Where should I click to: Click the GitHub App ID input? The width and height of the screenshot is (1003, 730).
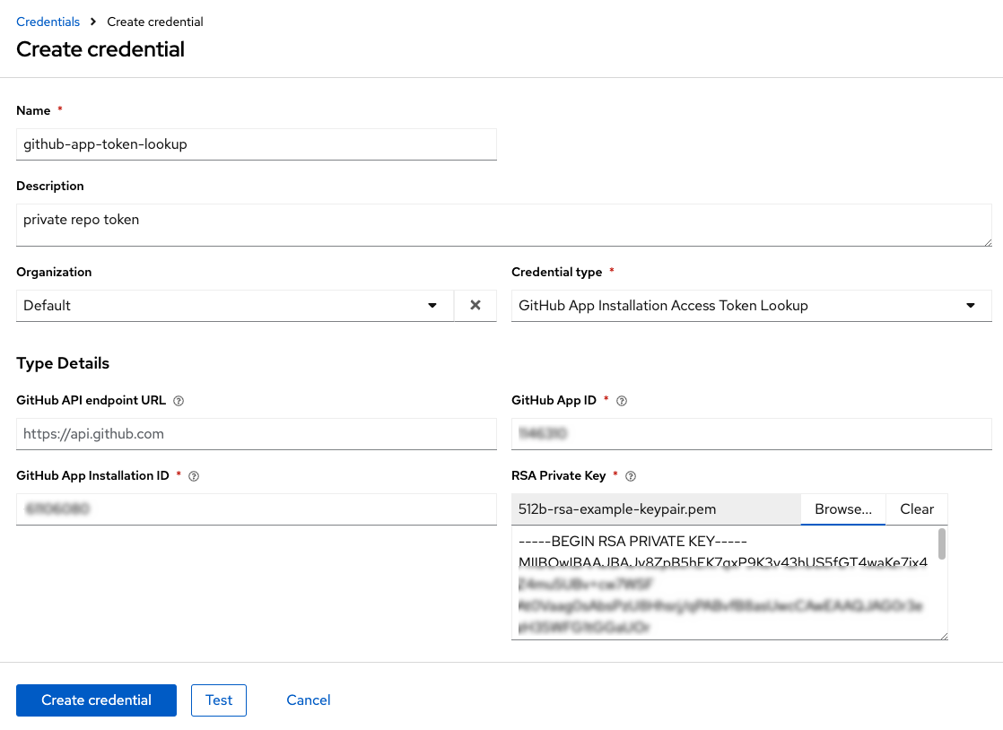(751, 434)
